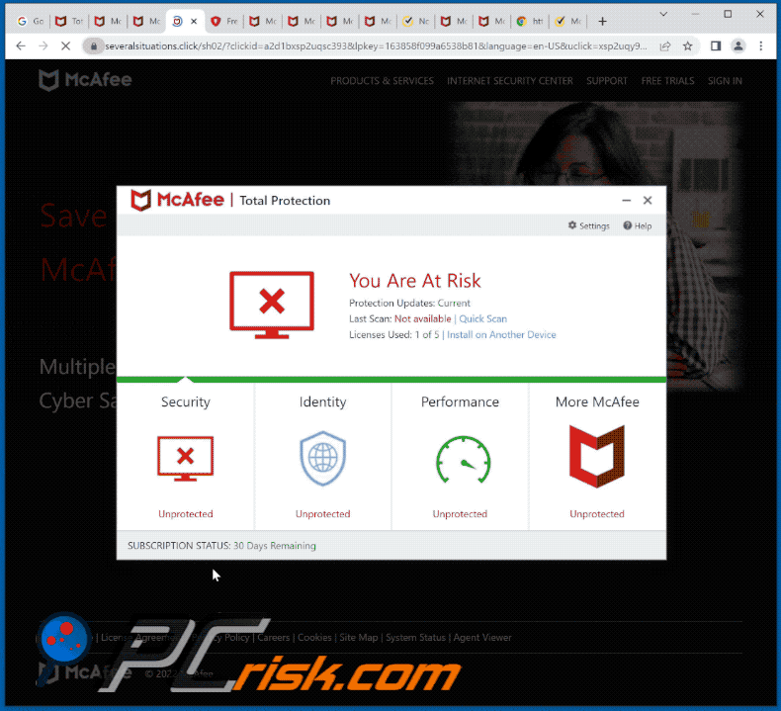Click You Are At Risk heading
The height and width of the screenshot is (711, 781).
(415, 281)
